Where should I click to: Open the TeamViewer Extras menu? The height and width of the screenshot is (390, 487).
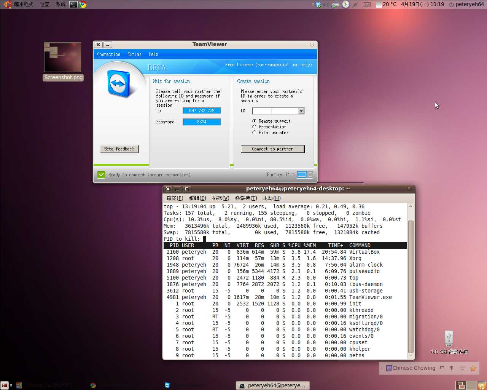tap(134, 54)
